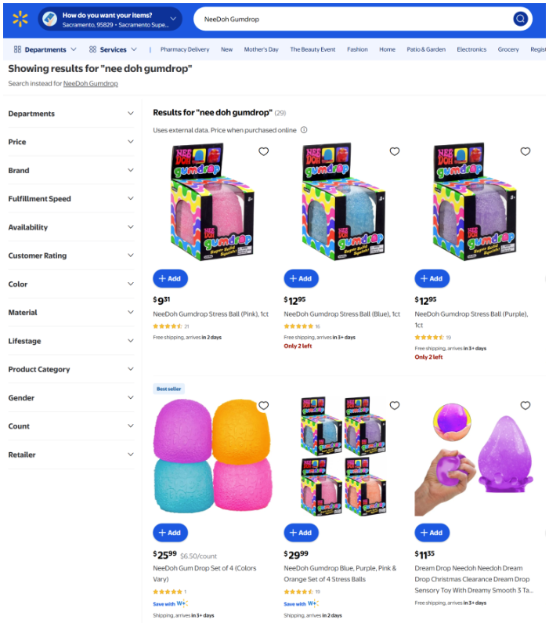
Task: Favorite the pink Gumdrop Stress Ball heart
Action: (264, 151)
